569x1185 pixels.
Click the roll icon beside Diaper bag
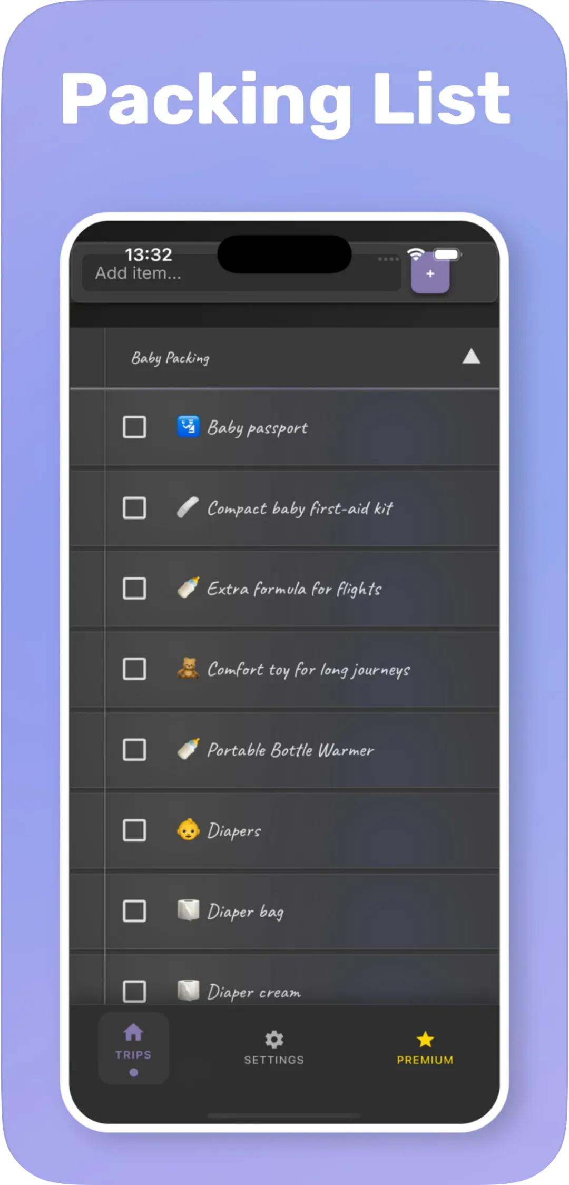pos(188,910)
